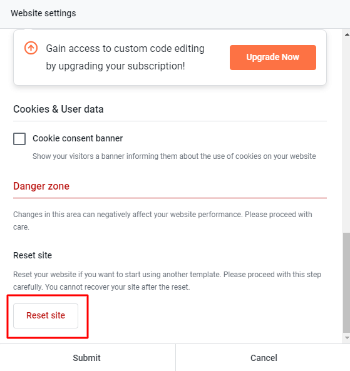Click the Cookie consent banner label text

(78, 138)
